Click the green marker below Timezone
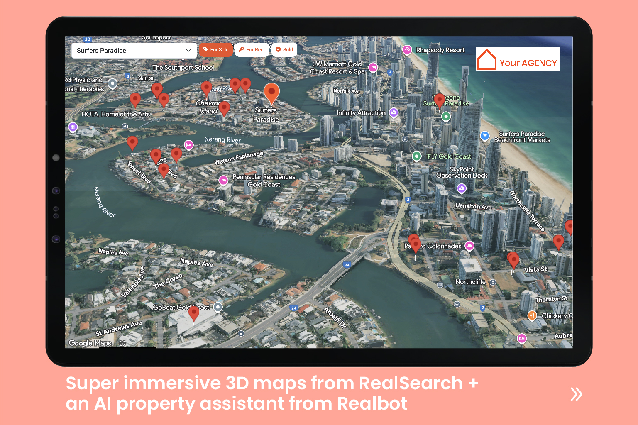Viewport: 638px width, 425px height. (446, 117)
